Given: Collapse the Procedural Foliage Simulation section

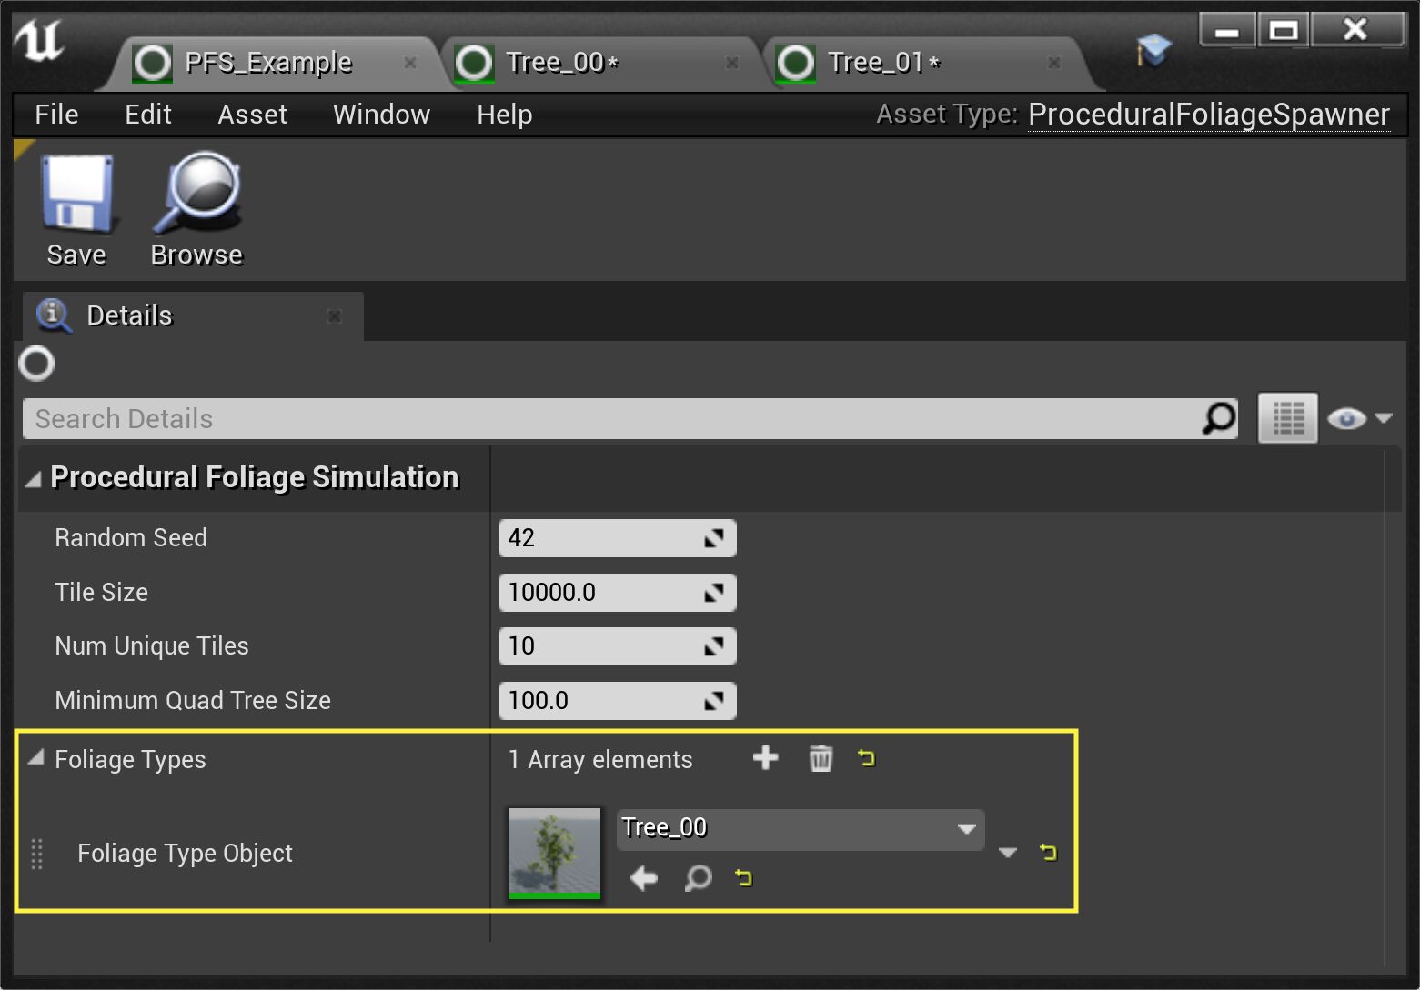Looking at the screenshot, I should [34, 479].
